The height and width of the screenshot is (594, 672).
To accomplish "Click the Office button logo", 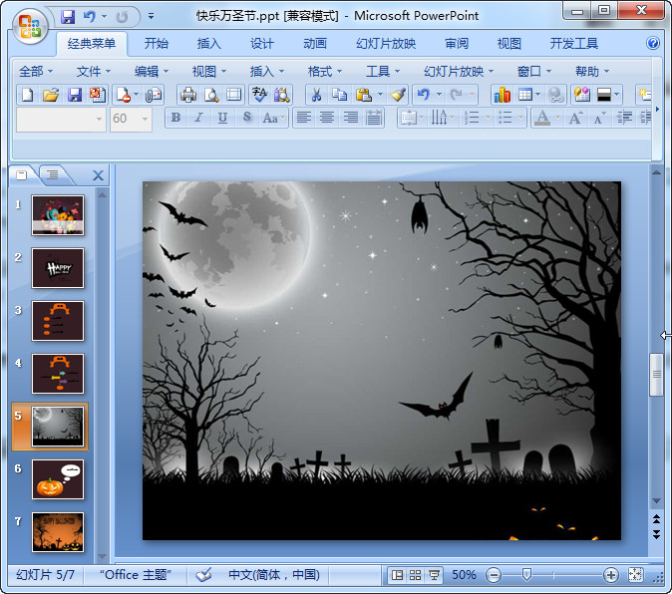I will click(30, 26).
